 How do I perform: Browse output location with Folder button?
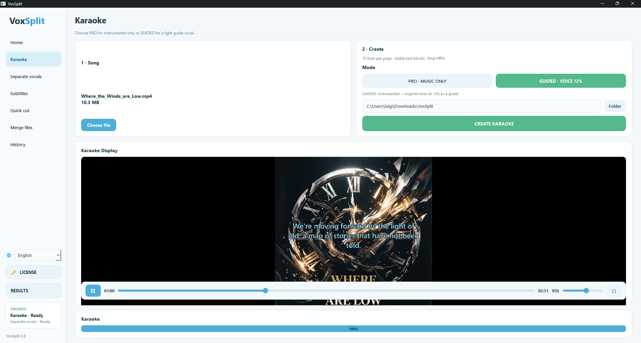[x=615, y=106]
